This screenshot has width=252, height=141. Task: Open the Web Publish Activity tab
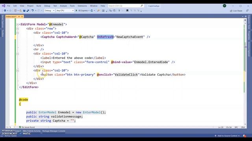tap(31, 131)
